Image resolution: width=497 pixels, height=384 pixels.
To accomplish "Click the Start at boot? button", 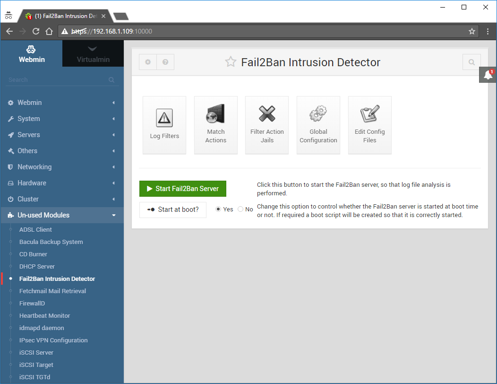I will [x=173, y=209].
